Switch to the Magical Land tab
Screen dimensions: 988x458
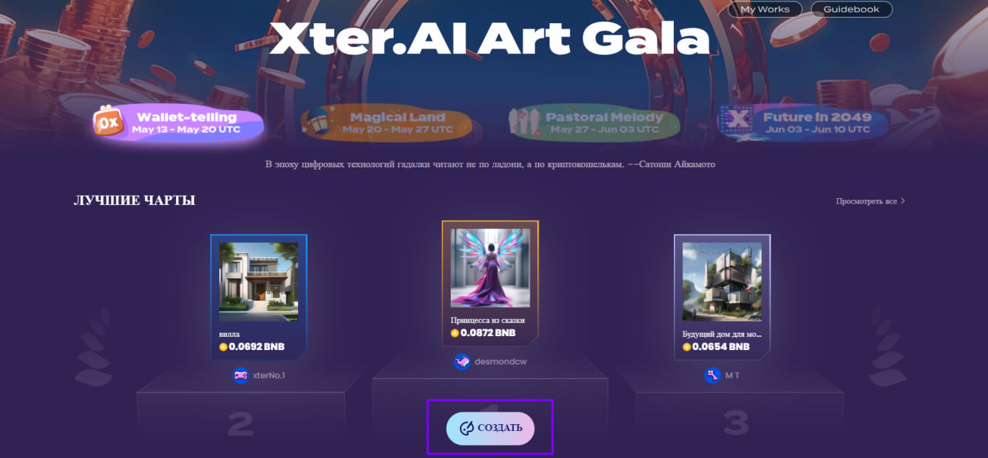(387, 123)
